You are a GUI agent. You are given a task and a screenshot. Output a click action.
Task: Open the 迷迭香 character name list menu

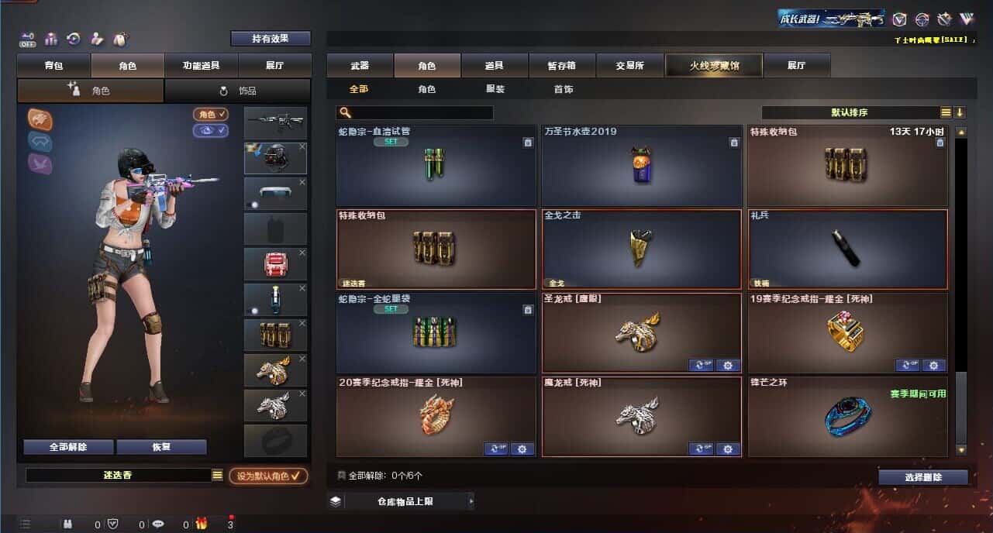217,476
